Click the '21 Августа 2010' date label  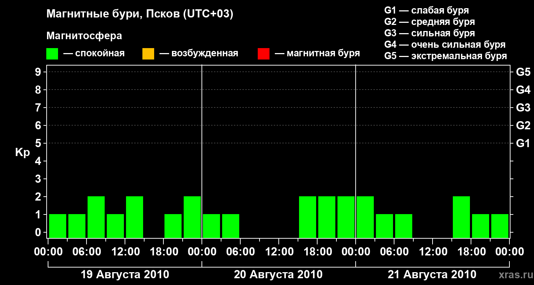pos(432,275)
